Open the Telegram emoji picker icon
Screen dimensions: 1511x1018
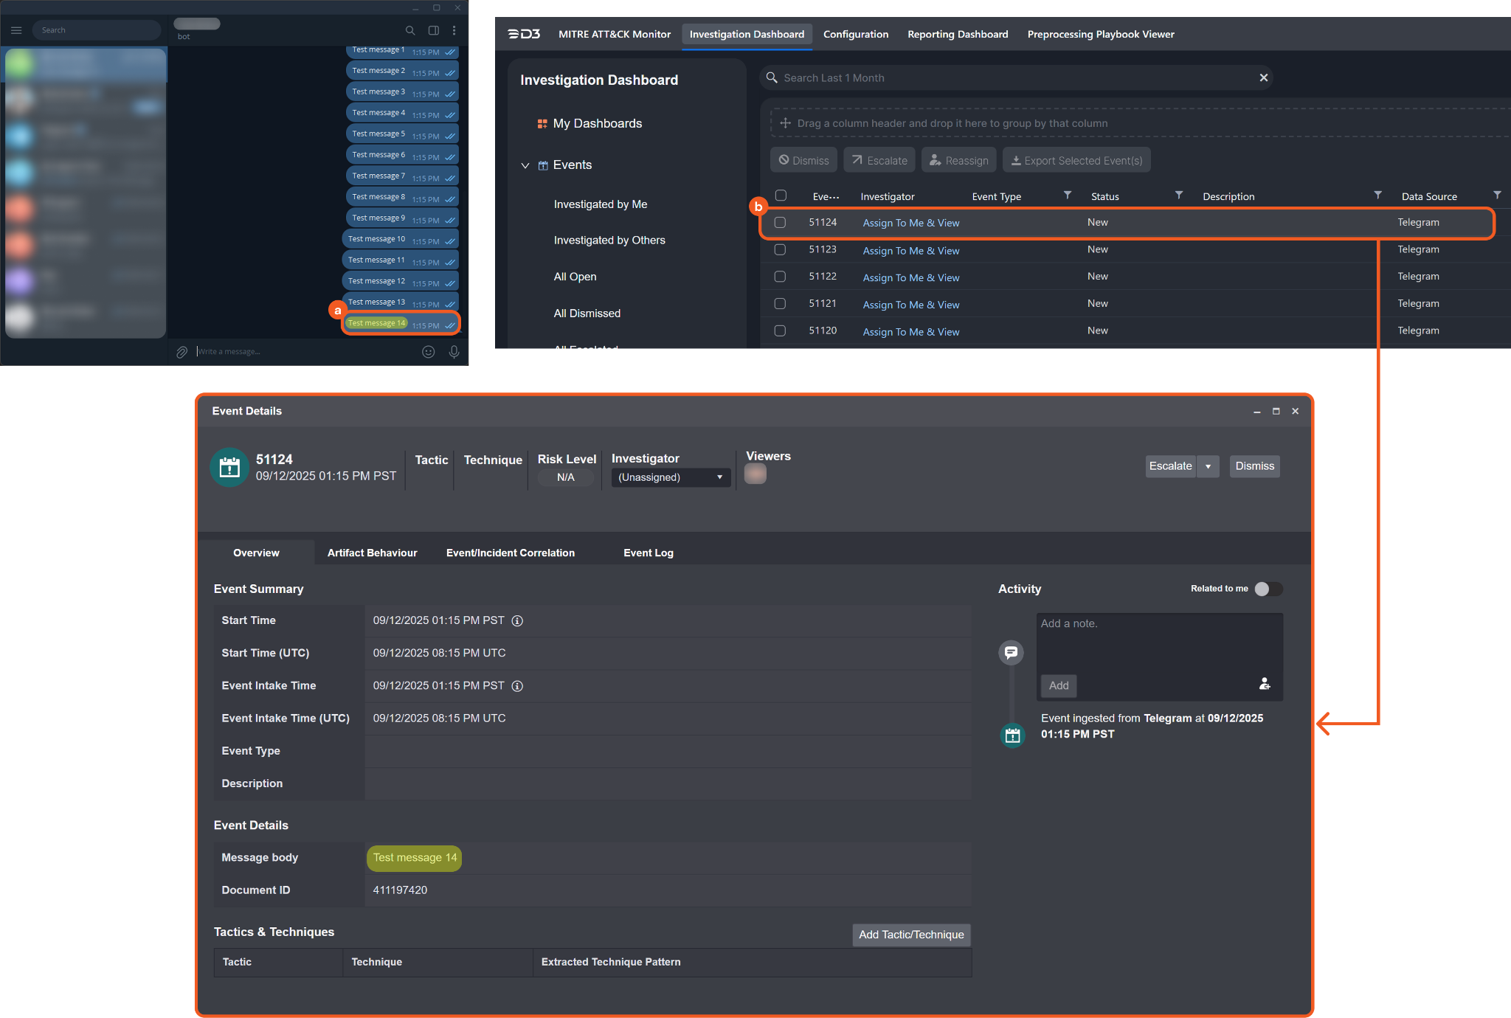(428, 352)
